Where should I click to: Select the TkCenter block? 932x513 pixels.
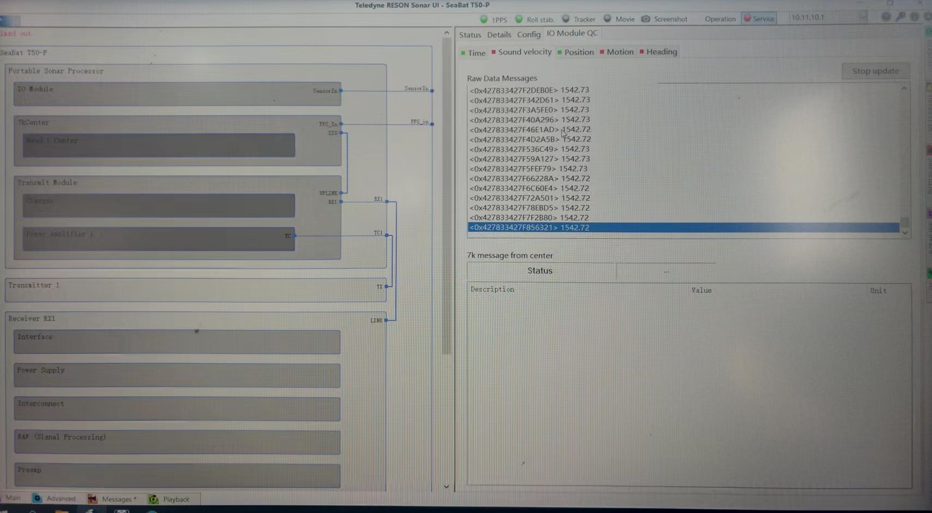pyautogui.click(x=177, y=141)
